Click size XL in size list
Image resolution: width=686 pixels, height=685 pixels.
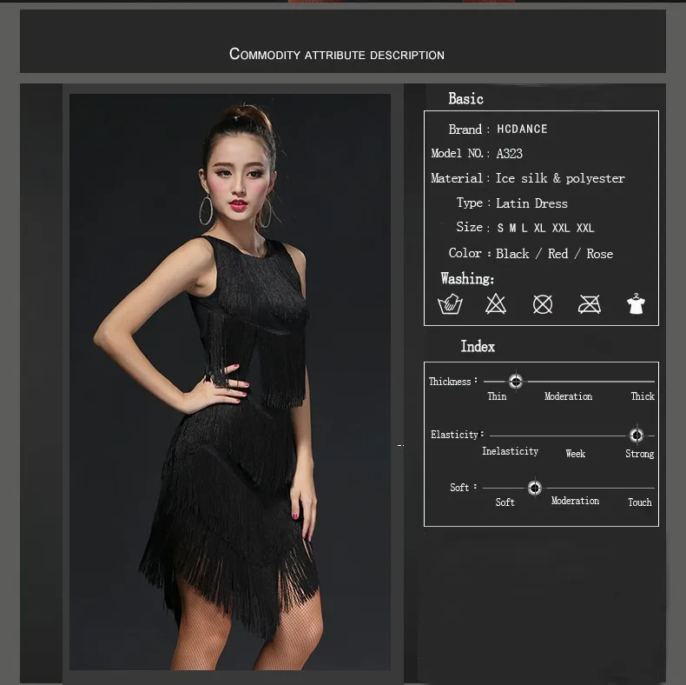pos(539,228)
